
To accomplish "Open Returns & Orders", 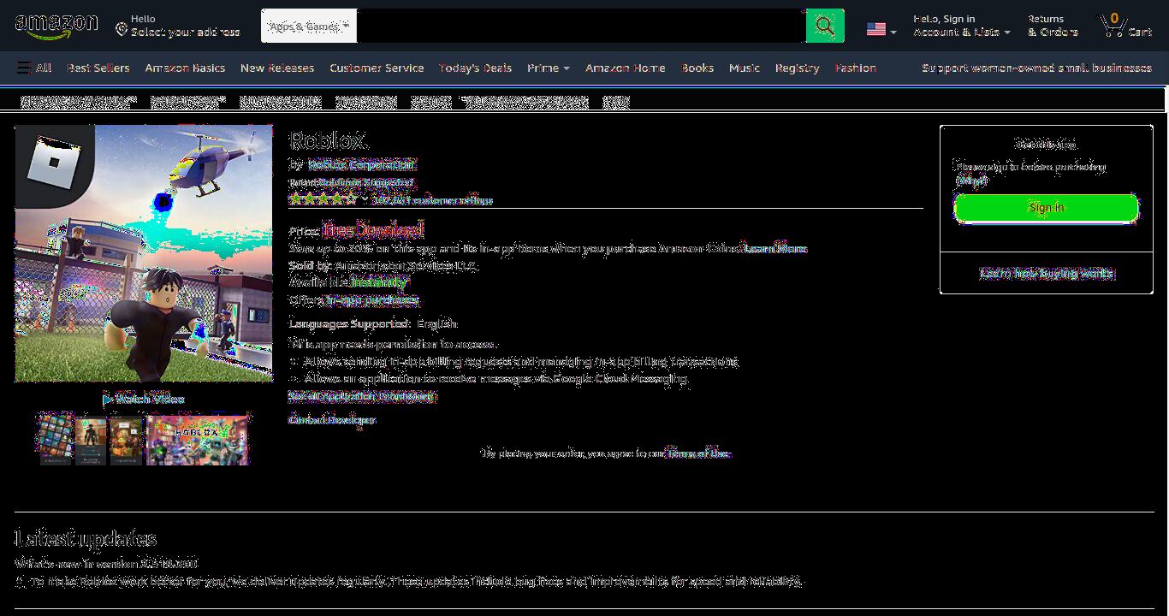I will 1053,26.
